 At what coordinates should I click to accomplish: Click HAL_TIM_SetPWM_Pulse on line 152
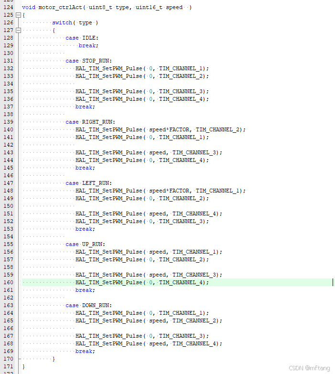point(109,221)
